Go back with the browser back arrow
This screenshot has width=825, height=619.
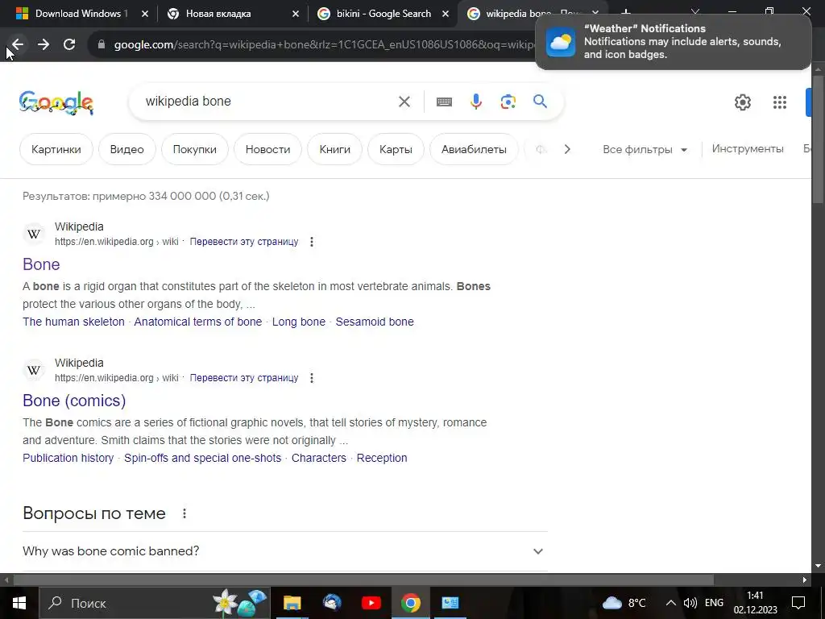point(18,44)
